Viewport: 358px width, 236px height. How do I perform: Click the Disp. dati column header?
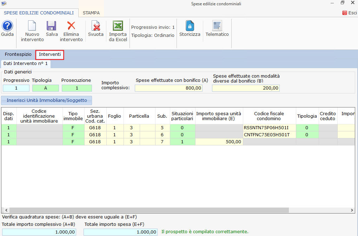[9, 116]
